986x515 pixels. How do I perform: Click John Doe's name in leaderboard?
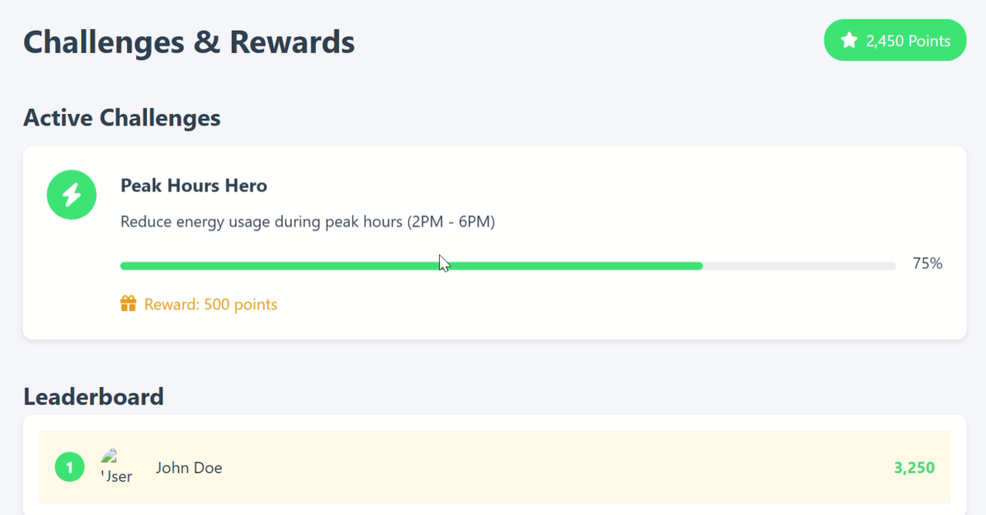(189, 468)
